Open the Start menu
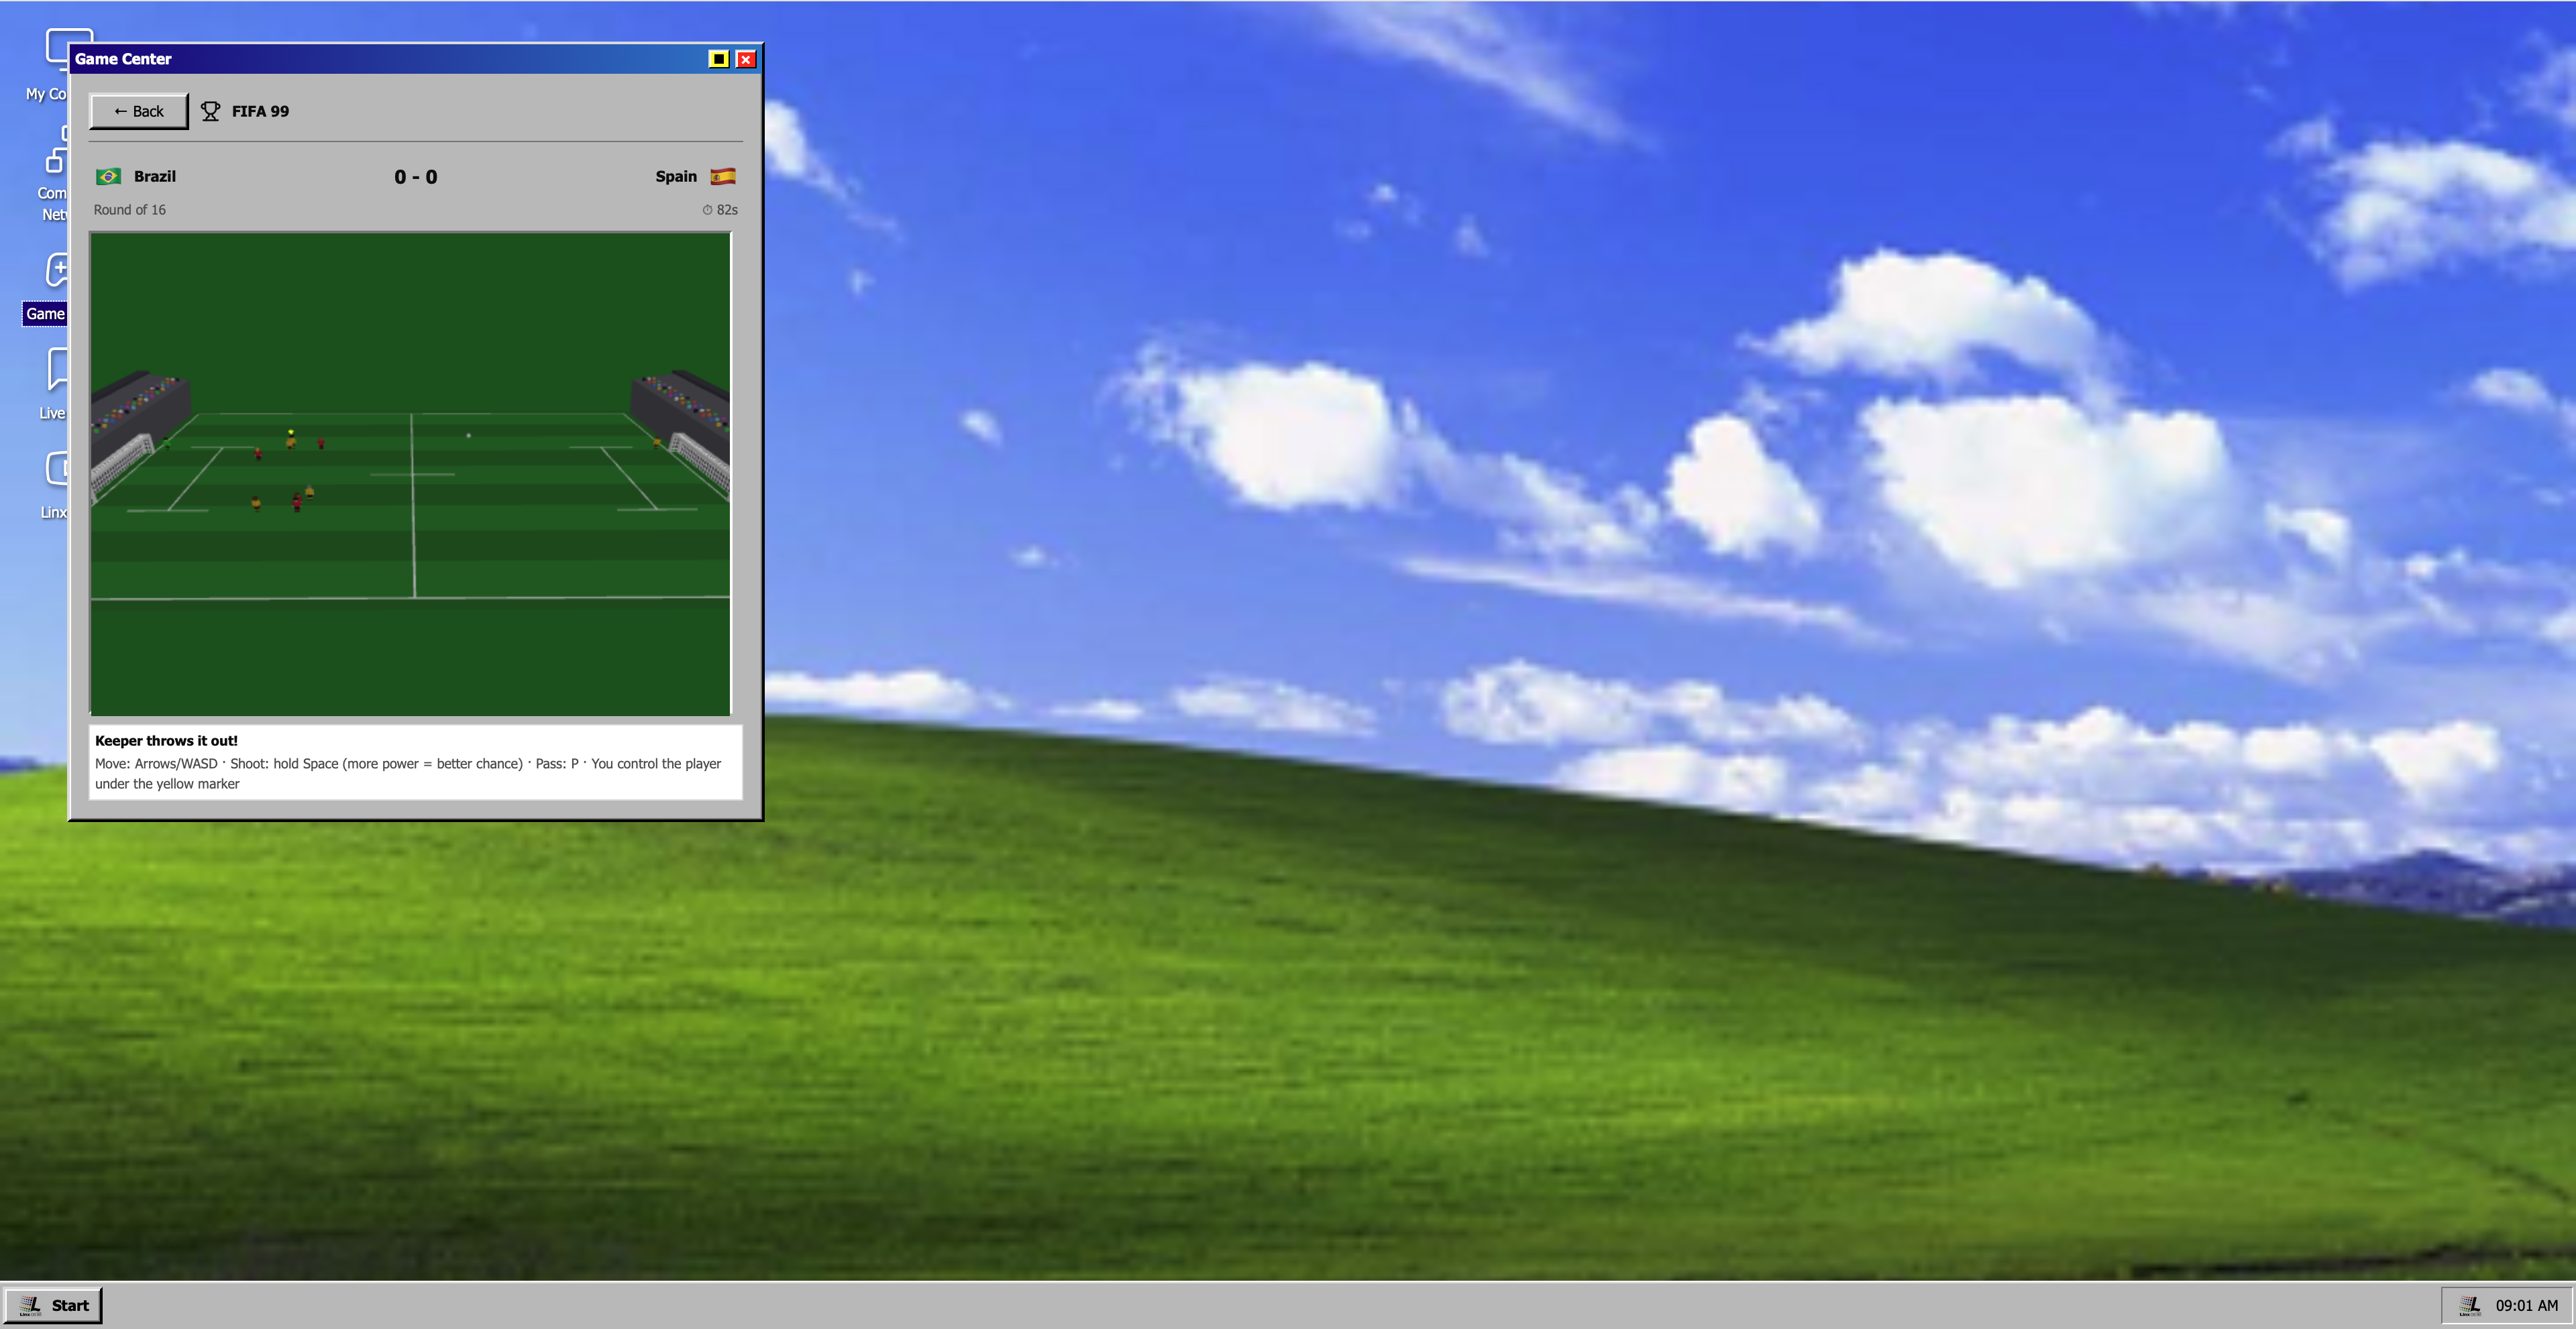Viewport: 2576px width, 1329px height. [53, 1305]
